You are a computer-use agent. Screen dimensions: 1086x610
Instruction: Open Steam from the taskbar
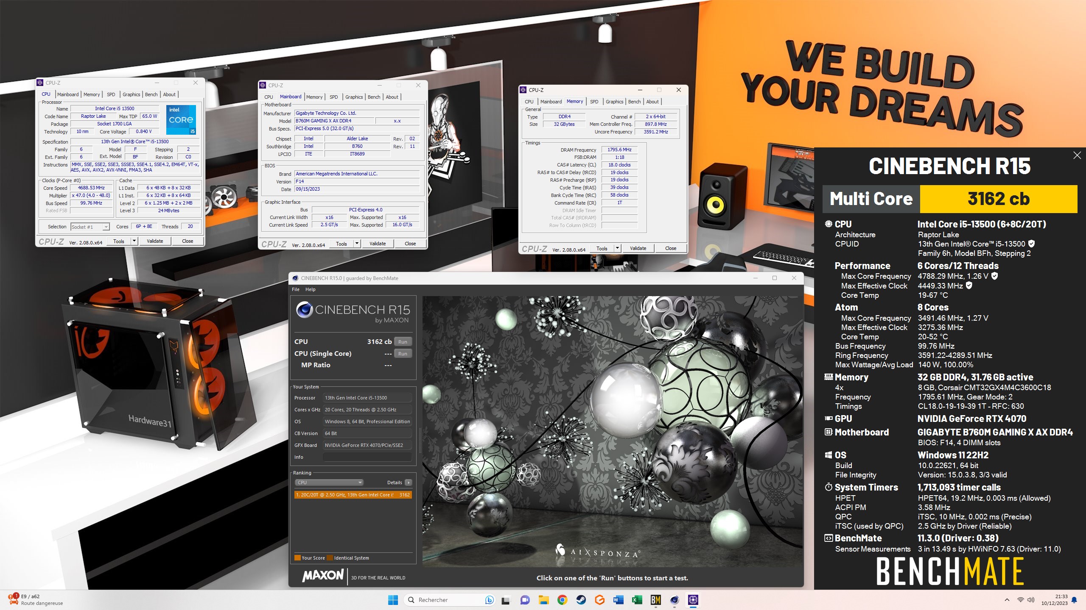[x=581, y=600]
